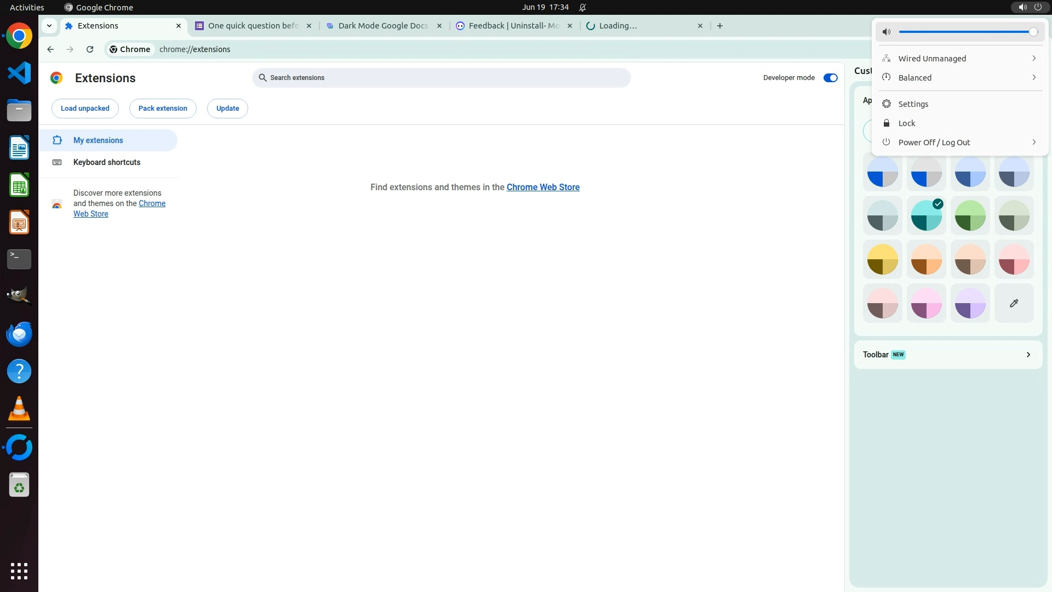The image size is (1052, 592).
Task: Toggle Developer mode off
Action: coord(830,78)
